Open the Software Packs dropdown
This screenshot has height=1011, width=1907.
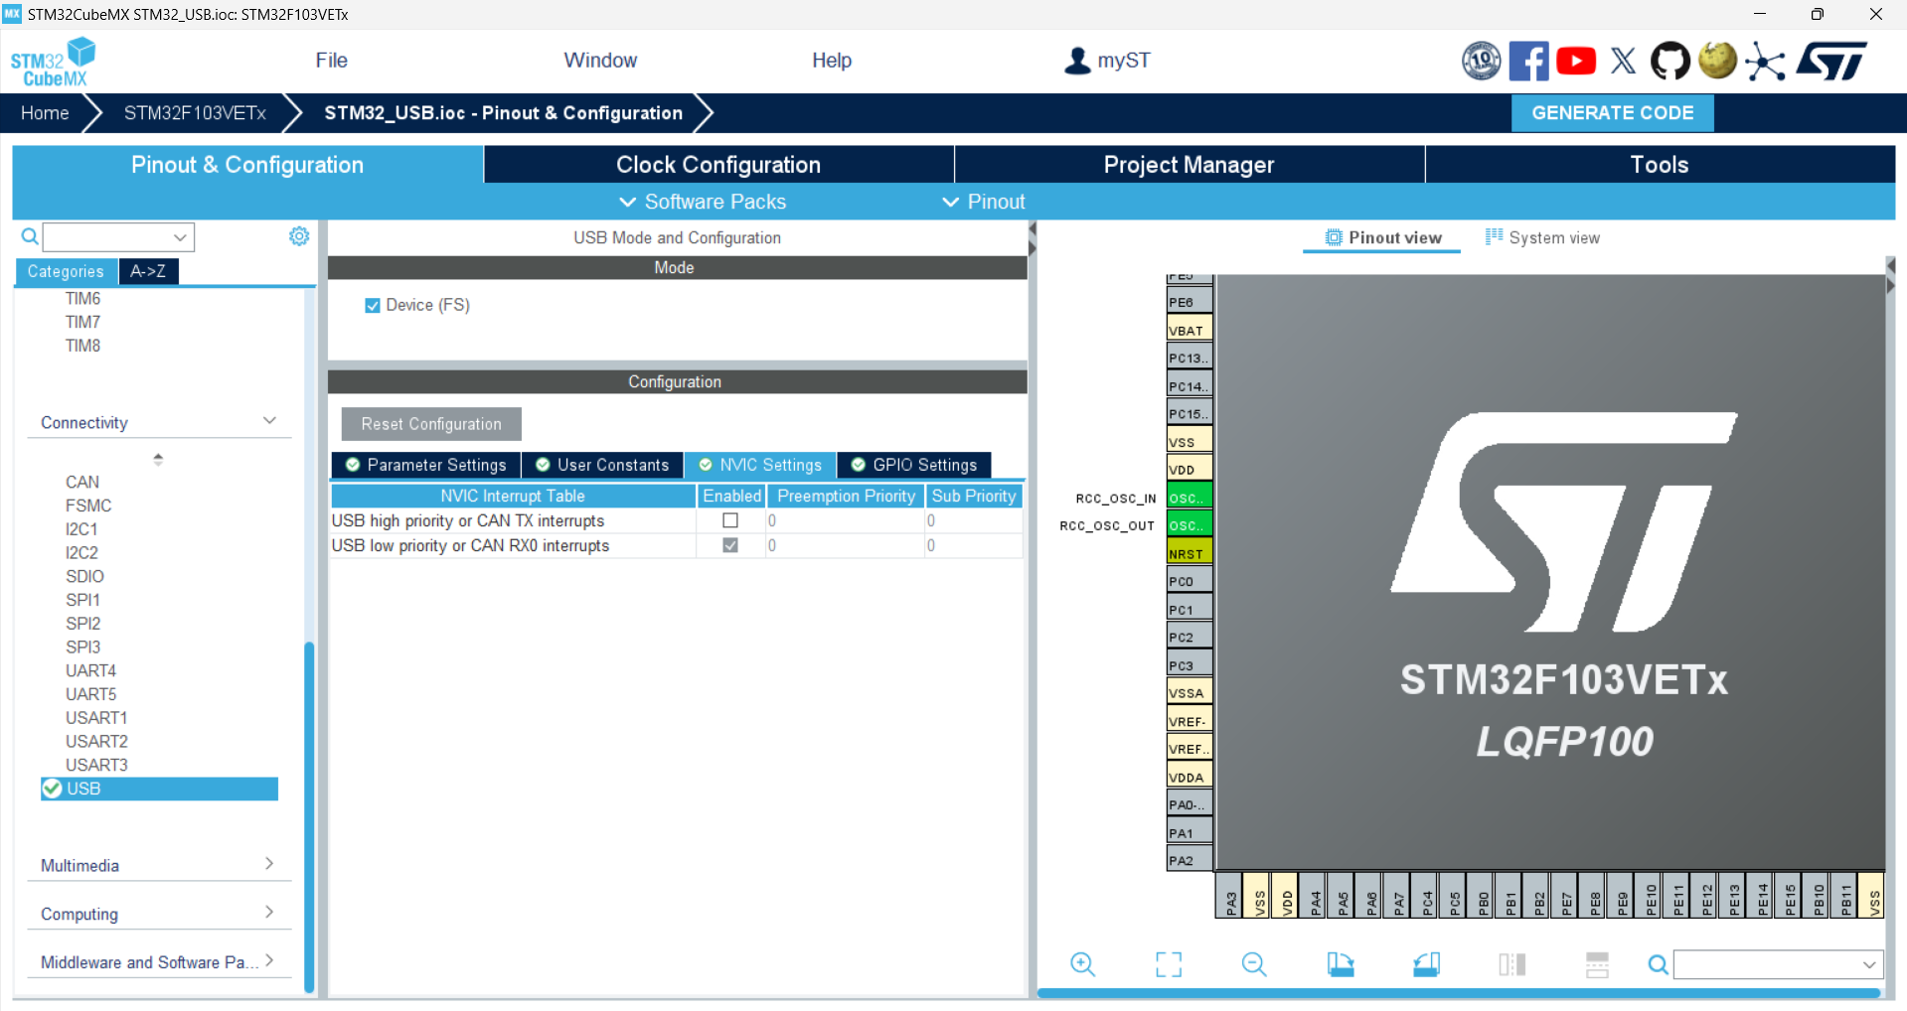(x=703, y=202)
